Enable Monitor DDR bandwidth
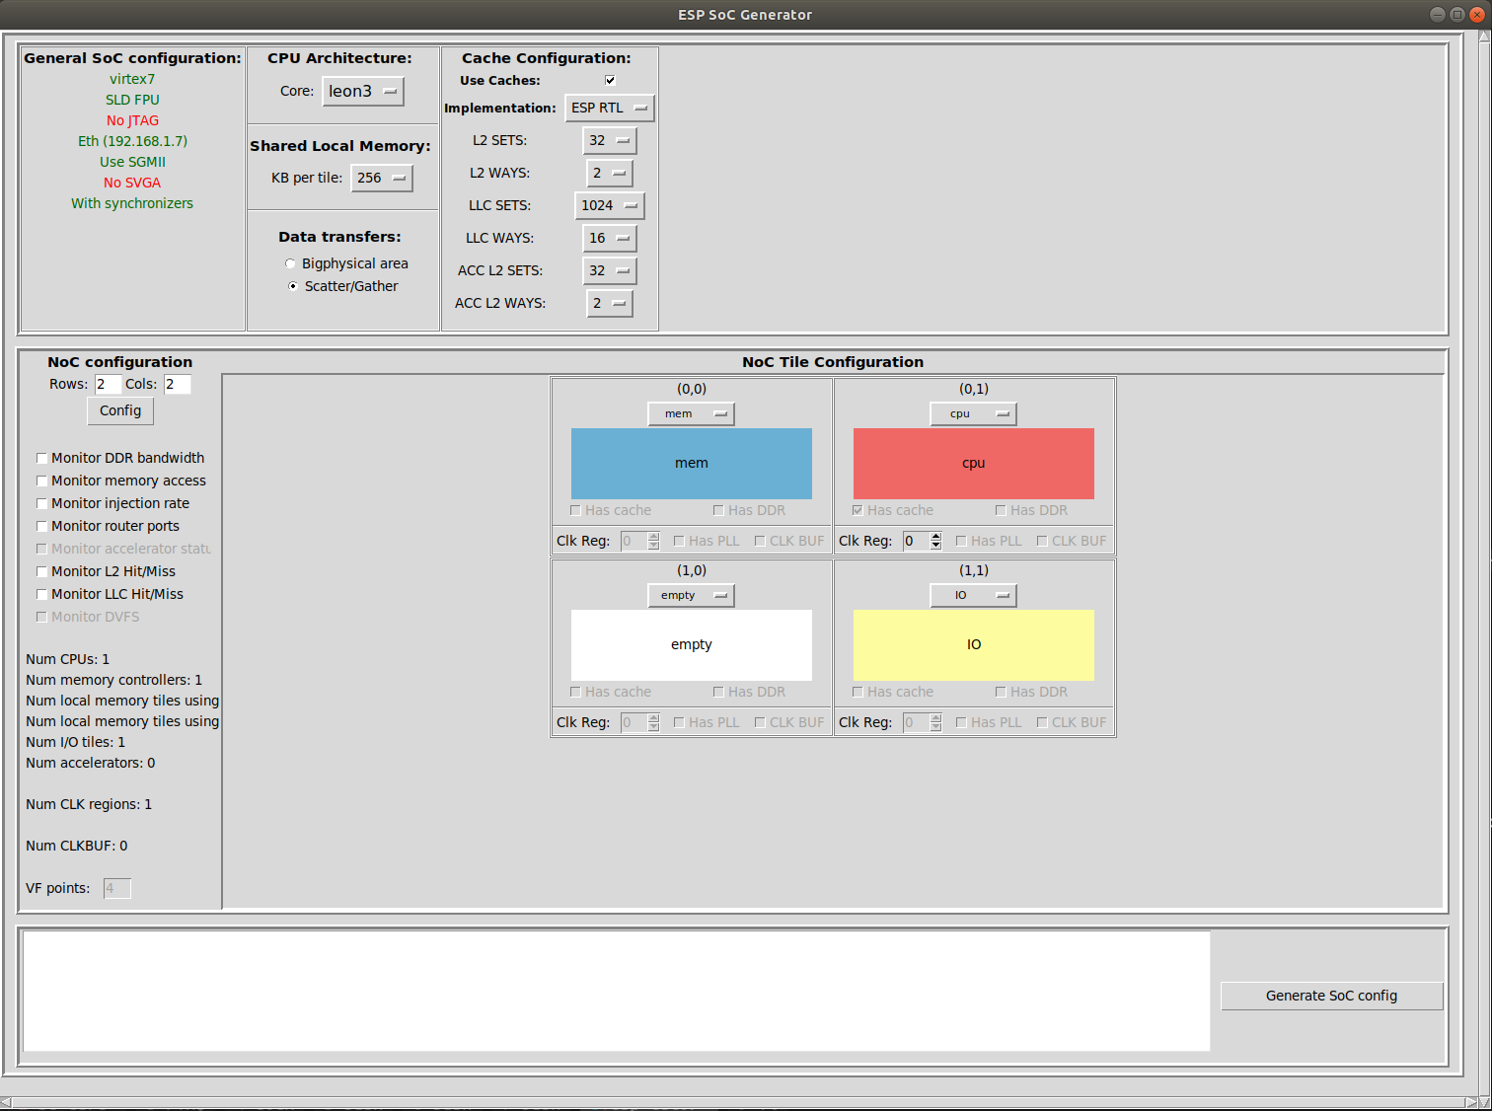 click(41, 458)
